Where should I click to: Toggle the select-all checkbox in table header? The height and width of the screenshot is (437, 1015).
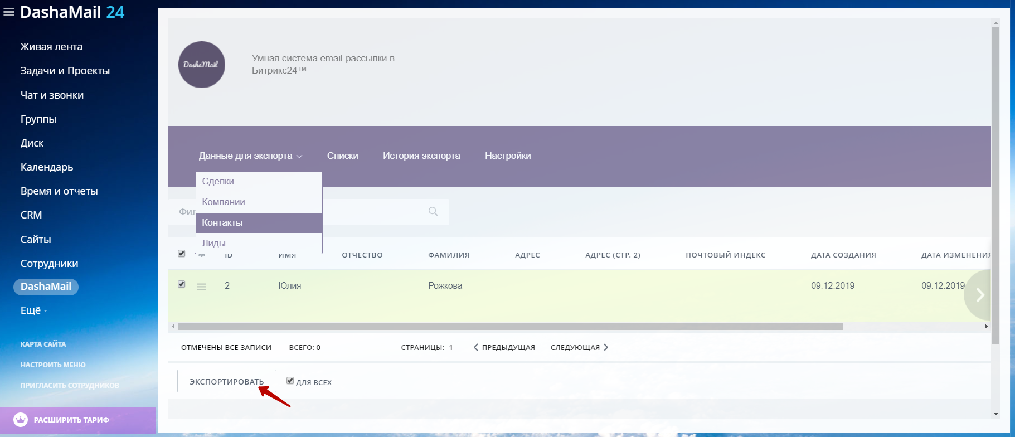[x=182, y=254]
